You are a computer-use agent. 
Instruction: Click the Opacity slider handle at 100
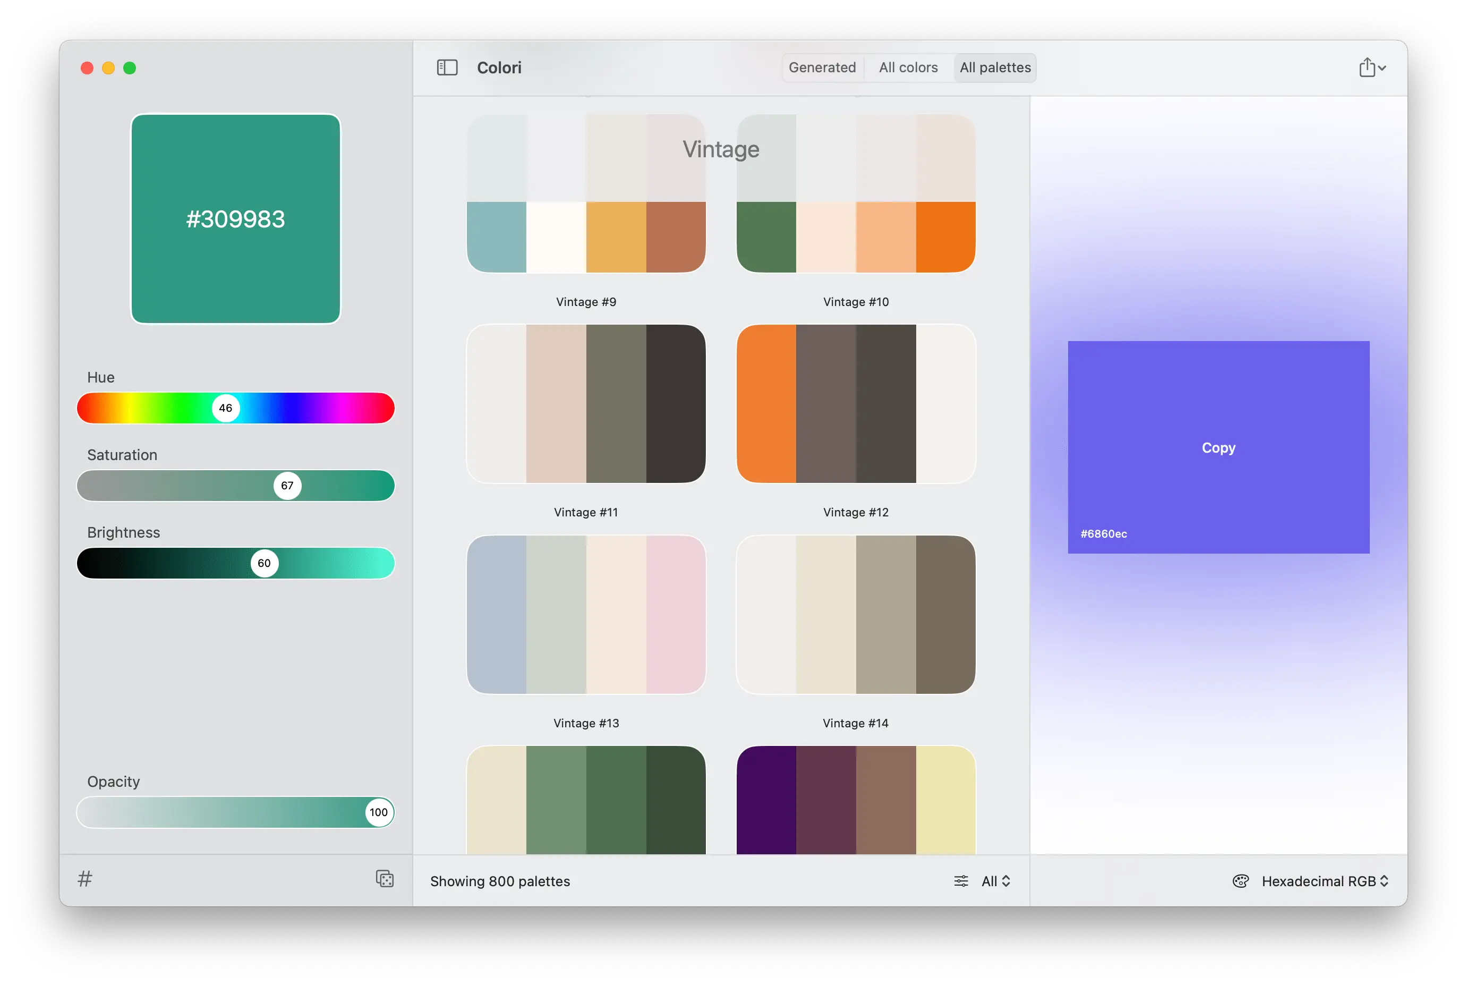pyautogui.click(x=378, y=812)
